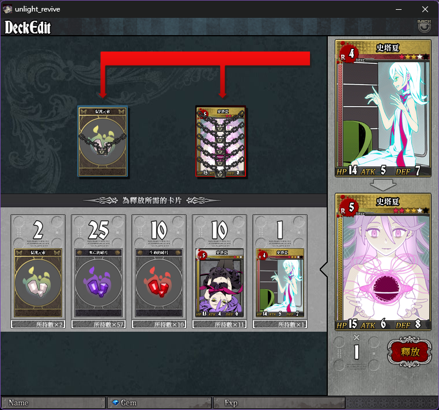The image size is (439, 410).
Task: Click the large level 4 史塔夏 card preview
Action: click(x=383, y=108)
